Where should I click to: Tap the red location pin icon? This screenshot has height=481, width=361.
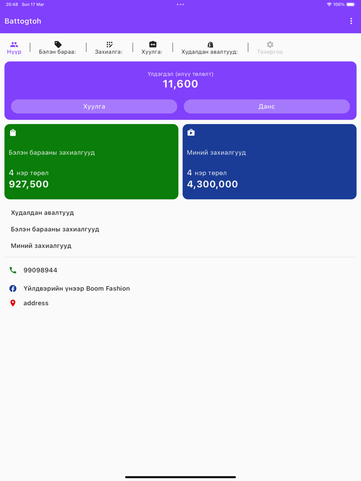click(13, 303)
